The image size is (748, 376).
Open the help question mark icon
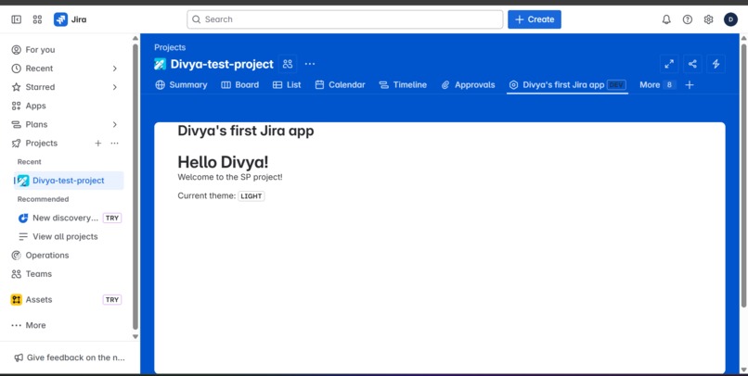point(688,19)
